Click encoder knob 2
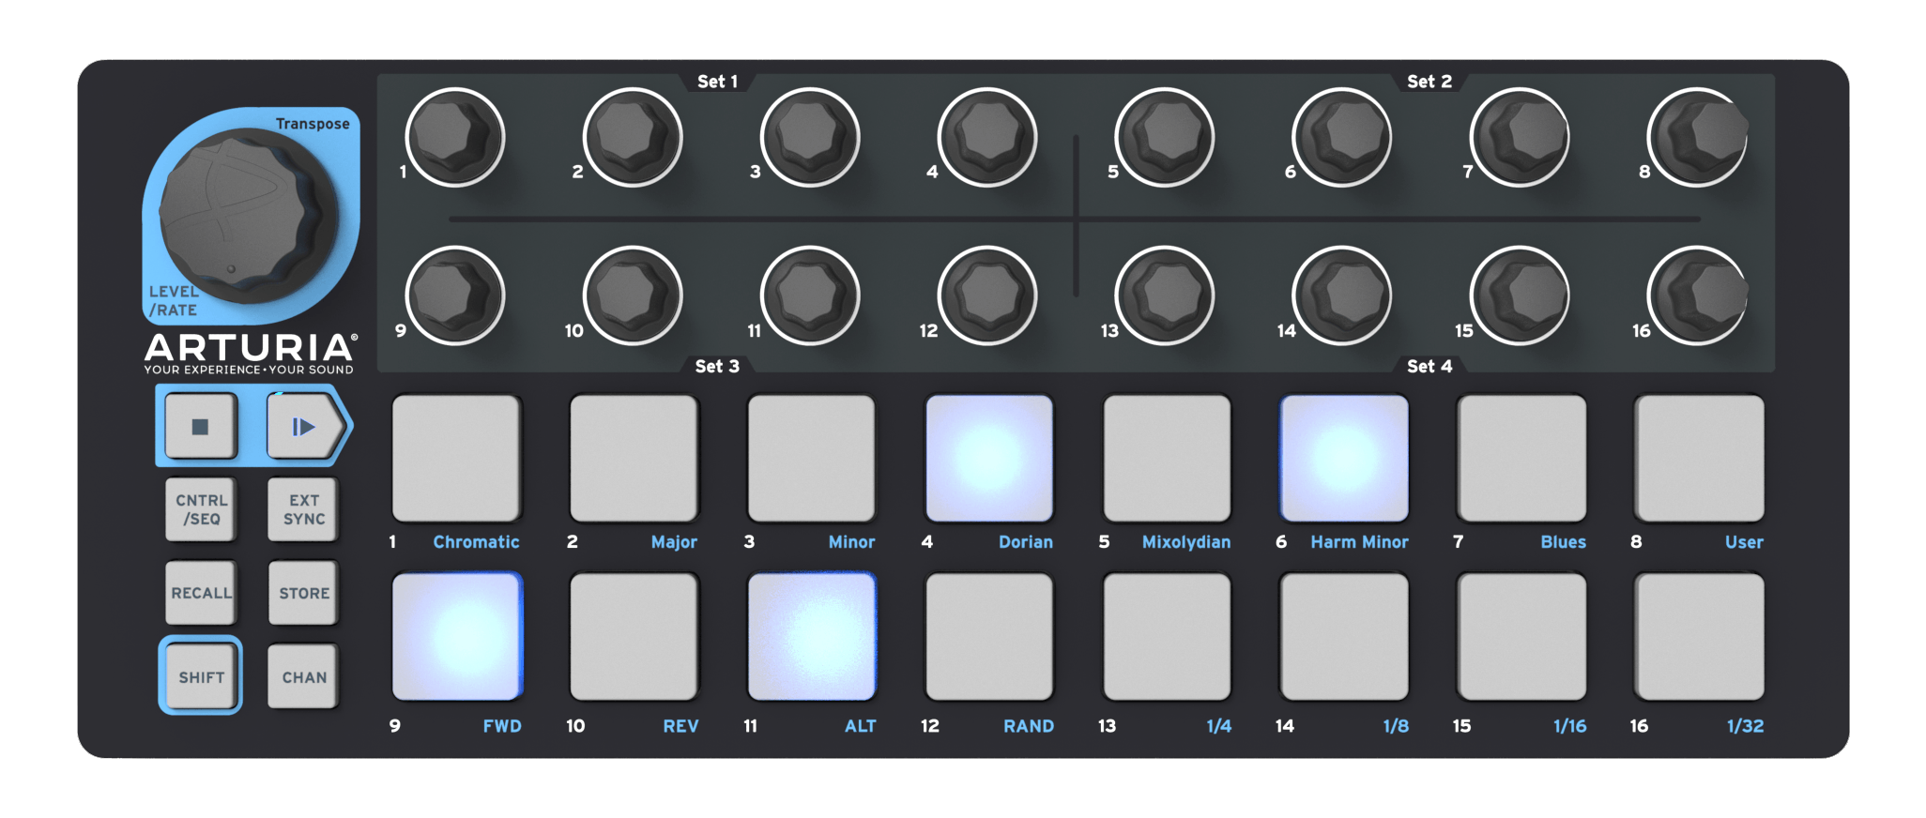The height and width of the screenshot is (818, 1926). tap(633, 137)
